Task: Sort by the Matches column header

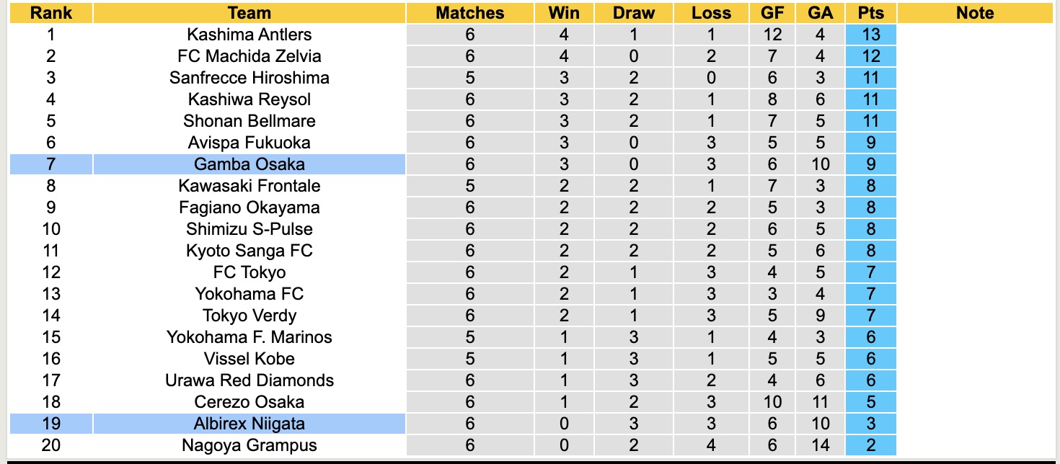Action: pos(470,13)
